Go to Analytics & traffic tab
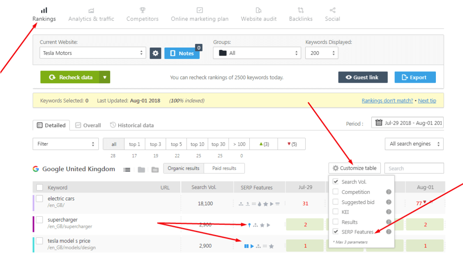Image resolution: width=463 pixels, height=259 pixels. point(91,15)
